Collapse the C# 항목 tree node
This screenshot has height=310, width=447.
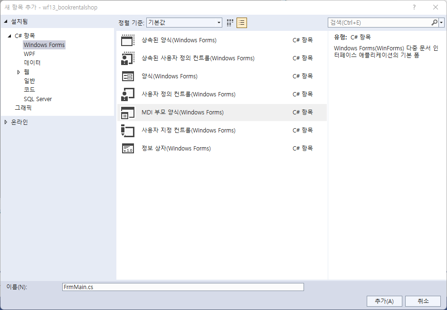click(x=10, y=36)
